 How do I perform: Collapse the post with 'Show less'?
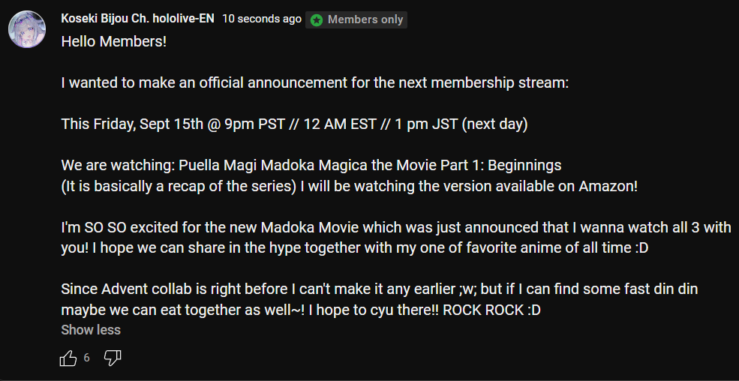(x=91, y=330)
